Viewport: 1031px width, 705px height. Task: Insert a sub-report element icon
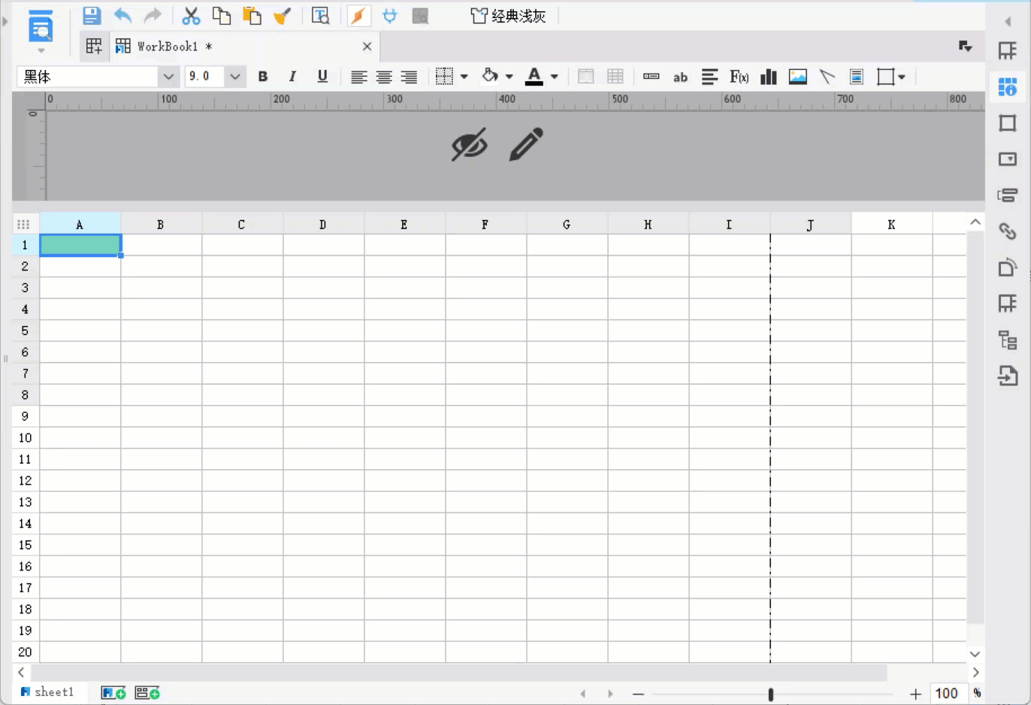pyautogui.click(x=856, y=77)
